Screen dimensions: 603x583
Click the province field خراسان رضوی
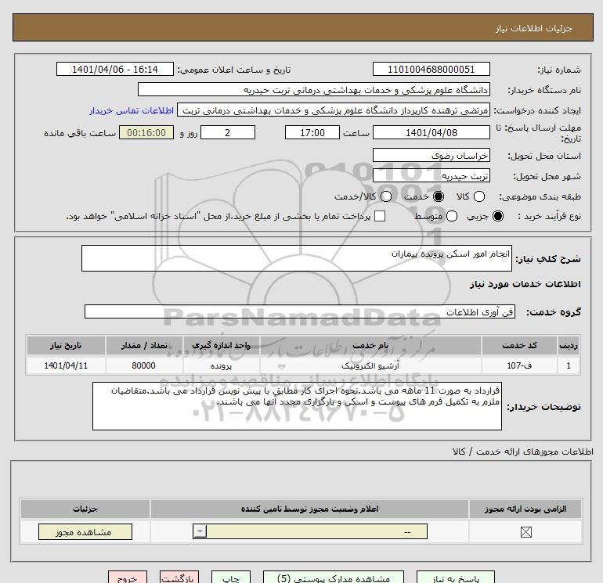431,156
